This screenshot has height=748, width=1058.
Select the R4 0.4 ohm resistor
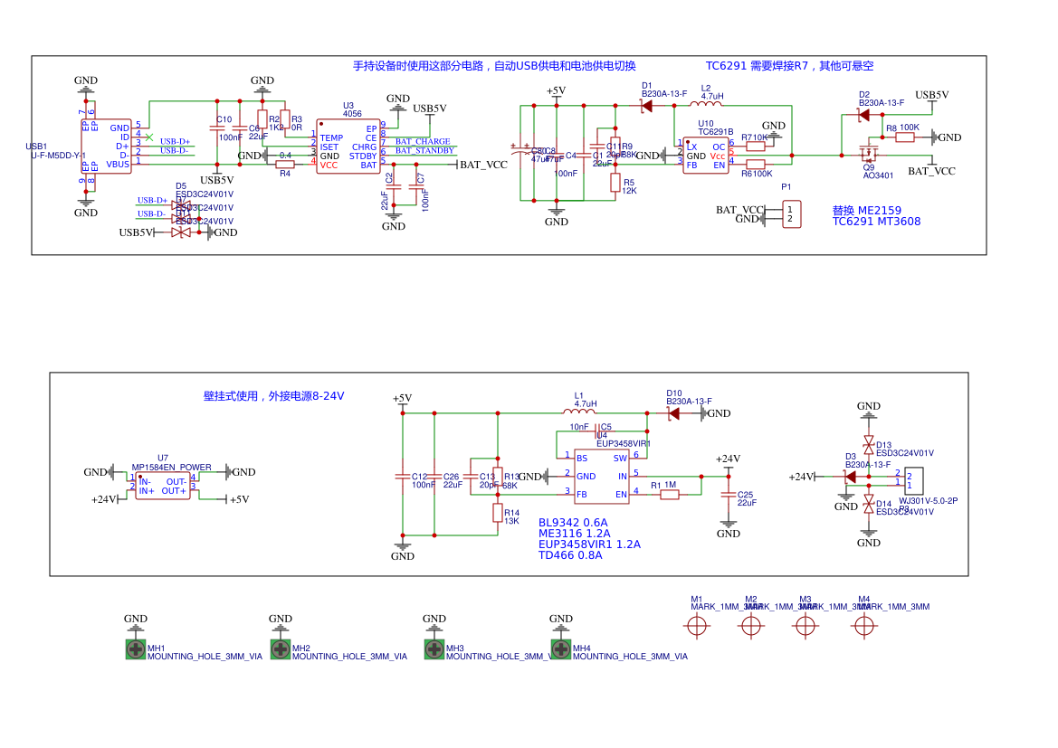pos(285,165)
